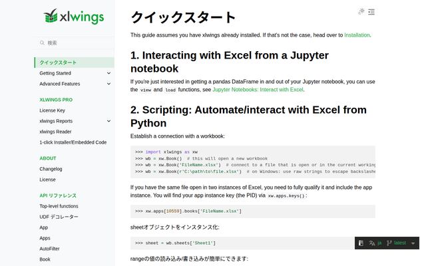The image size is (426, 266).
Task: Click the API リファレンス section heading
Action: (x=58, y=196)
